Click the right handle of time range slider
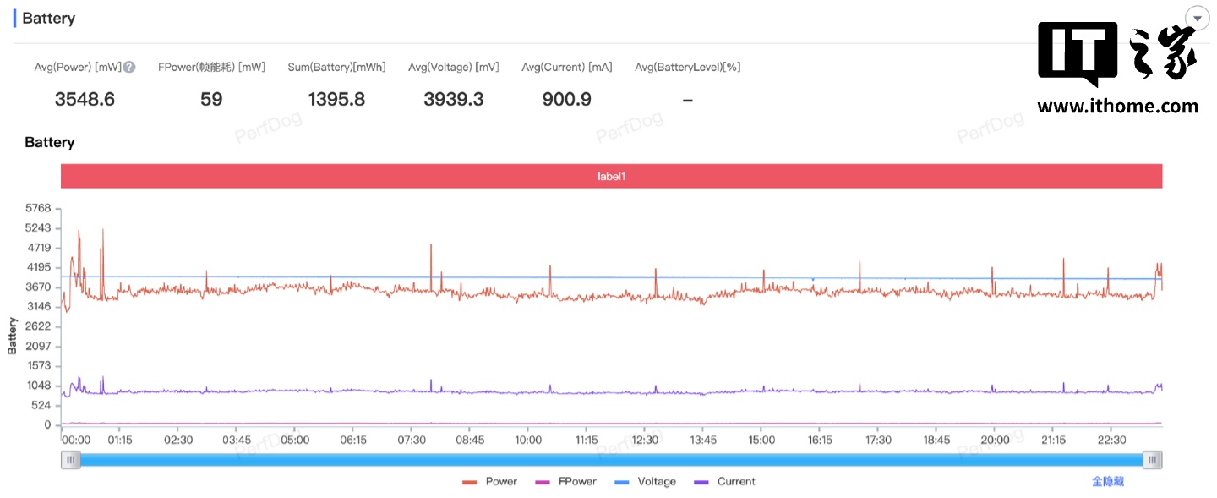Screen dimensions: 1217x498 pos(1152,460)
